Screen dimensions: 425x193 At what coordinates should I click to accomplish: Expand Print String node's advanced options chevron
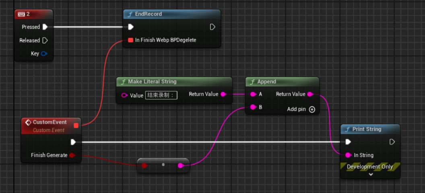371,174
